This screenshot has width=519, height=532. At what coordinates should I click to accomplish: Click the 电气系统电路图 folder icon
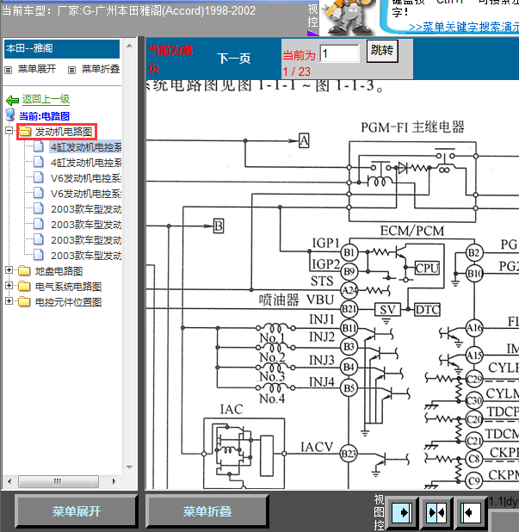24,286
